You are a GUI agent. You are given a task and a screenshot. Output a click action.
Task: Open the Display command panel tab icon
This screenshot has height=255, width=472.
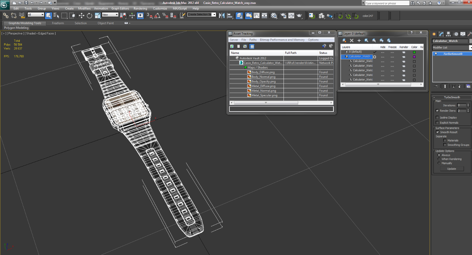463,34
